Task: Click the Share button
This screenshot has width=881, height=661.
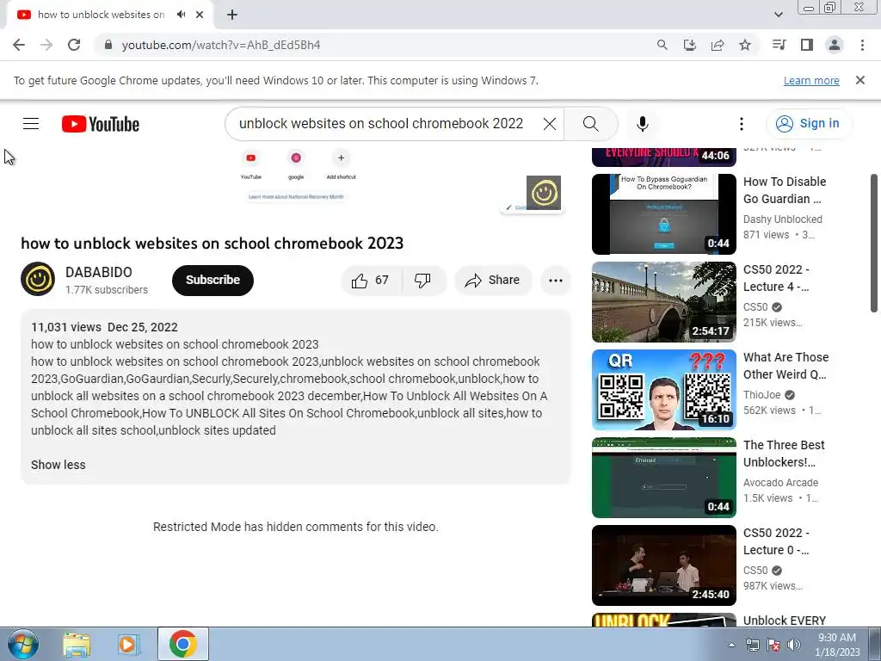Action: [x=493, y=280]
